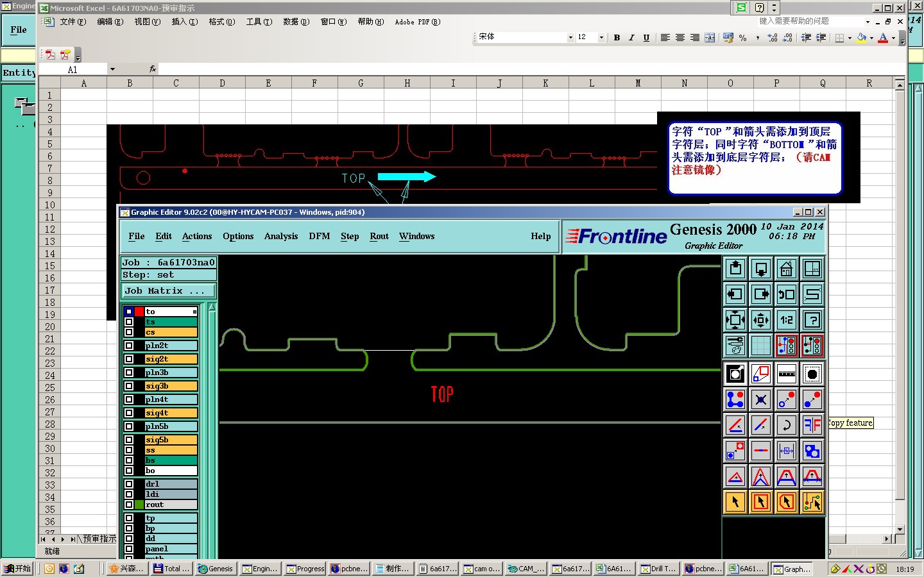Click the Home view icon
Screen dimensions: 924x577
tap(787, 269)
